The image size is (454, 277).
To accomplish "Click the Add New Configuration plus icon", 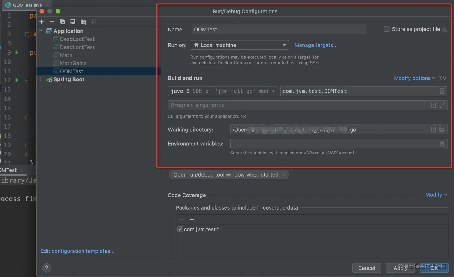I will (41, 22).
